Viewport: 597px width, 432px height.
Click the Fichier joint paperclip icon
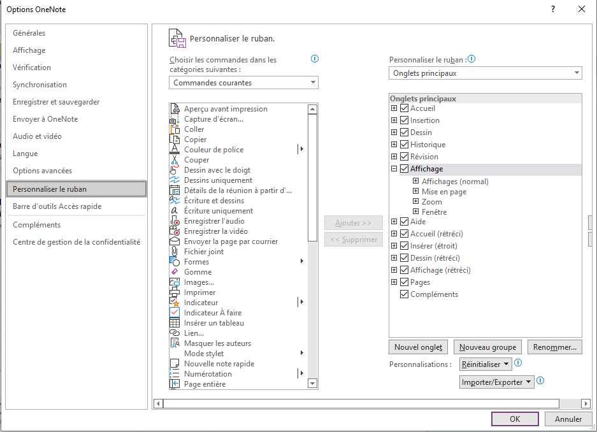click(175, 252)
